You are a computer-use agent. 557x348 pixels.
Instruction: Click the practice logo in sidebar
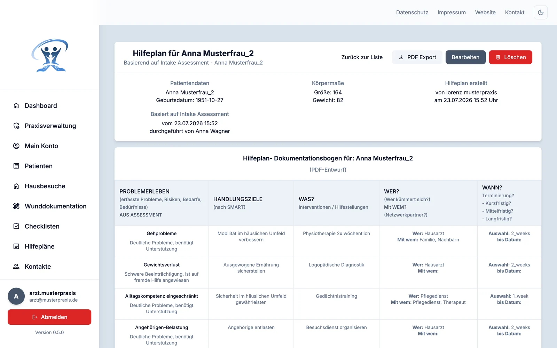[49, 56]
